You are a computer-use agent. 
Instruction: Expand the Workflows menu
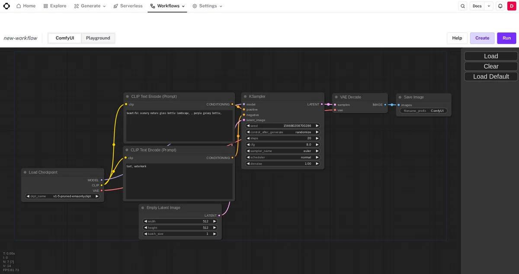(x=167, y=6)
